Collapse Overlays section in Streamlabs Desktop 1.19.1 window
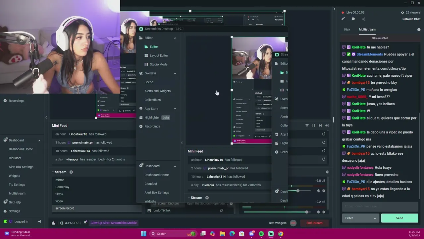The image size is (424, 239). point(175,73)
